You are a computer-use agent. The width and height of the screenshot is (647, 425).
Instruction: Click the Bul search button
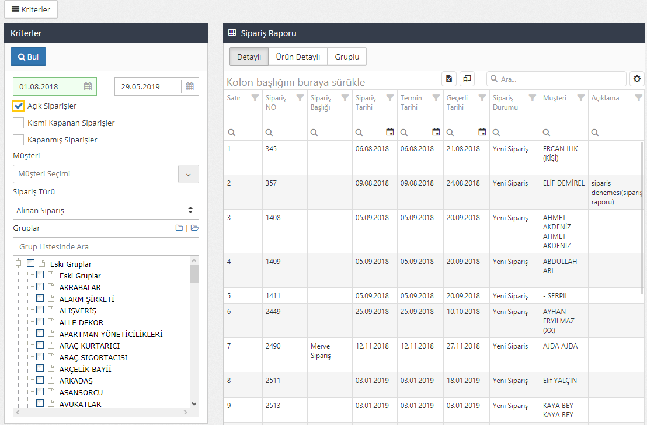pyautogui.click(x=28, y=57)
